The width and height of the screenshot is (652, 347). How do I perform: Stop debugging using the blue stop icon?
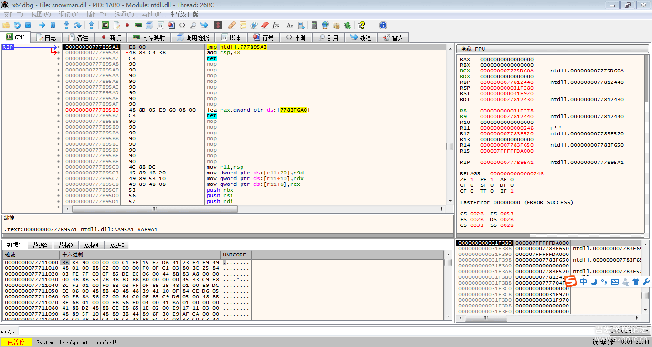tap(28, 25)
